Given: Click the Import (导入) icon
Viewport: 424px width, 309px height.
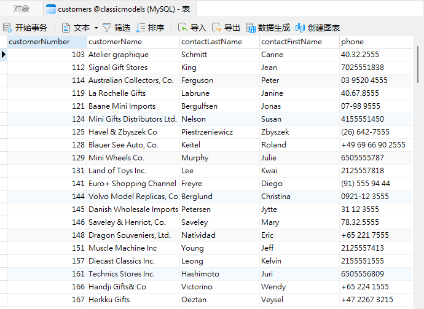Looking at the screenshot, I should pos(183,28).
